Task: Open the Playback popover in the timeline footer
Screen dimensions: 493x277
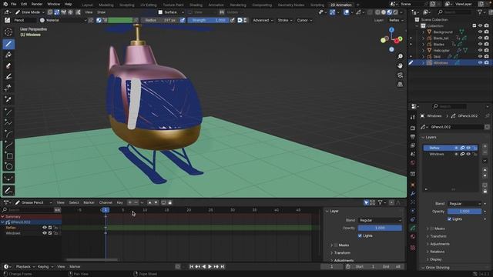Action: pos(25,267)
